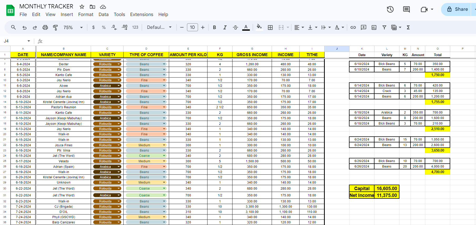Format the cell as percent
Image resolution: width=476 pixels, height=225 pixels.
104,27
